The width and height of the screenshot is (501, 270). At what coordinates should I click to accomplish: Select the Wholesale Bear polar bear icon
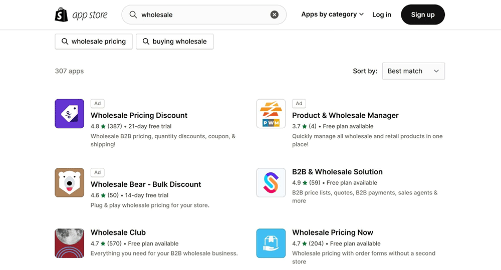click(x=69, y=183)
